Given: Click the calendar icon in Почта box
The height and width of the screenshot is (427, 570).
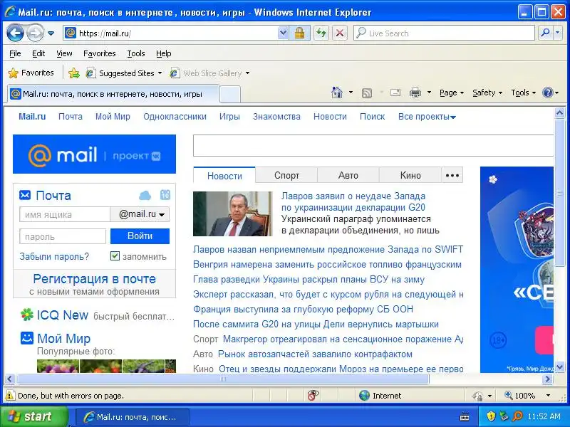Looking at the screenshot, I should point(165,195).
